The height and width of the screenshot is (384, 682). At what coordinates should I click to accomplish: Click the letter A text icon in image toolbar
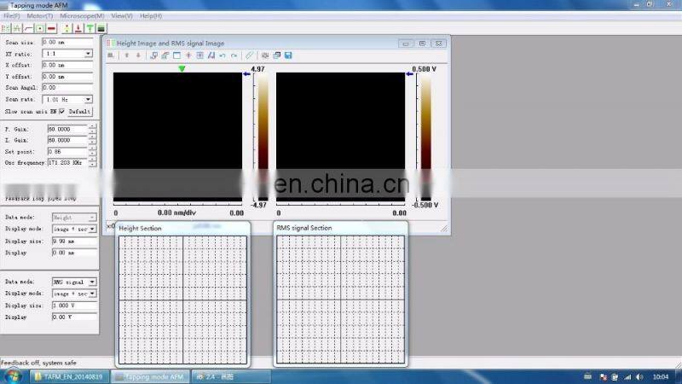click(211, 55)
